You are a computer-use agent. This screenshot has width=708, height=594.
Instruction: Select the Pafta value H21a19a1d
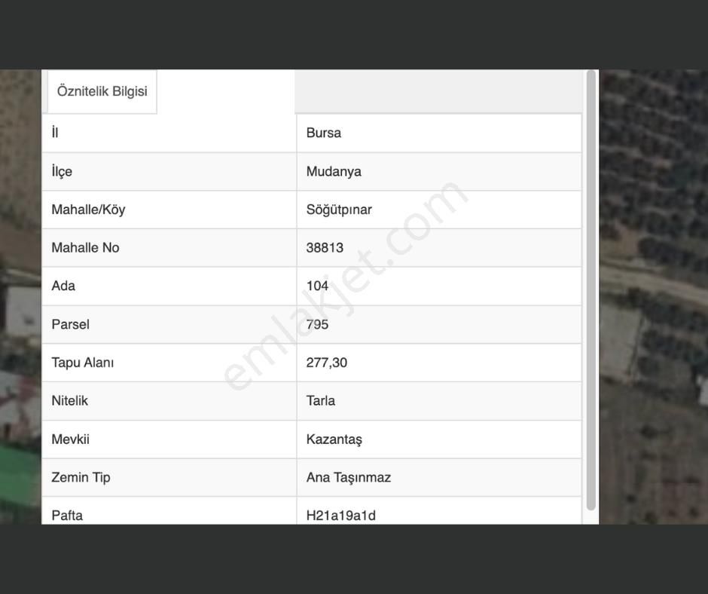tap(341, 516)
